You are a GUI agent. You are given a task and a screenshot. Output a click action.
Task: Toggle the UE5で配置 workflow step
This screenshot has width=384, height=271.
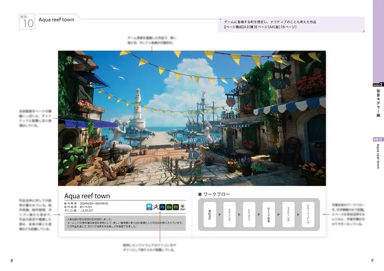[x=269, y=214]
